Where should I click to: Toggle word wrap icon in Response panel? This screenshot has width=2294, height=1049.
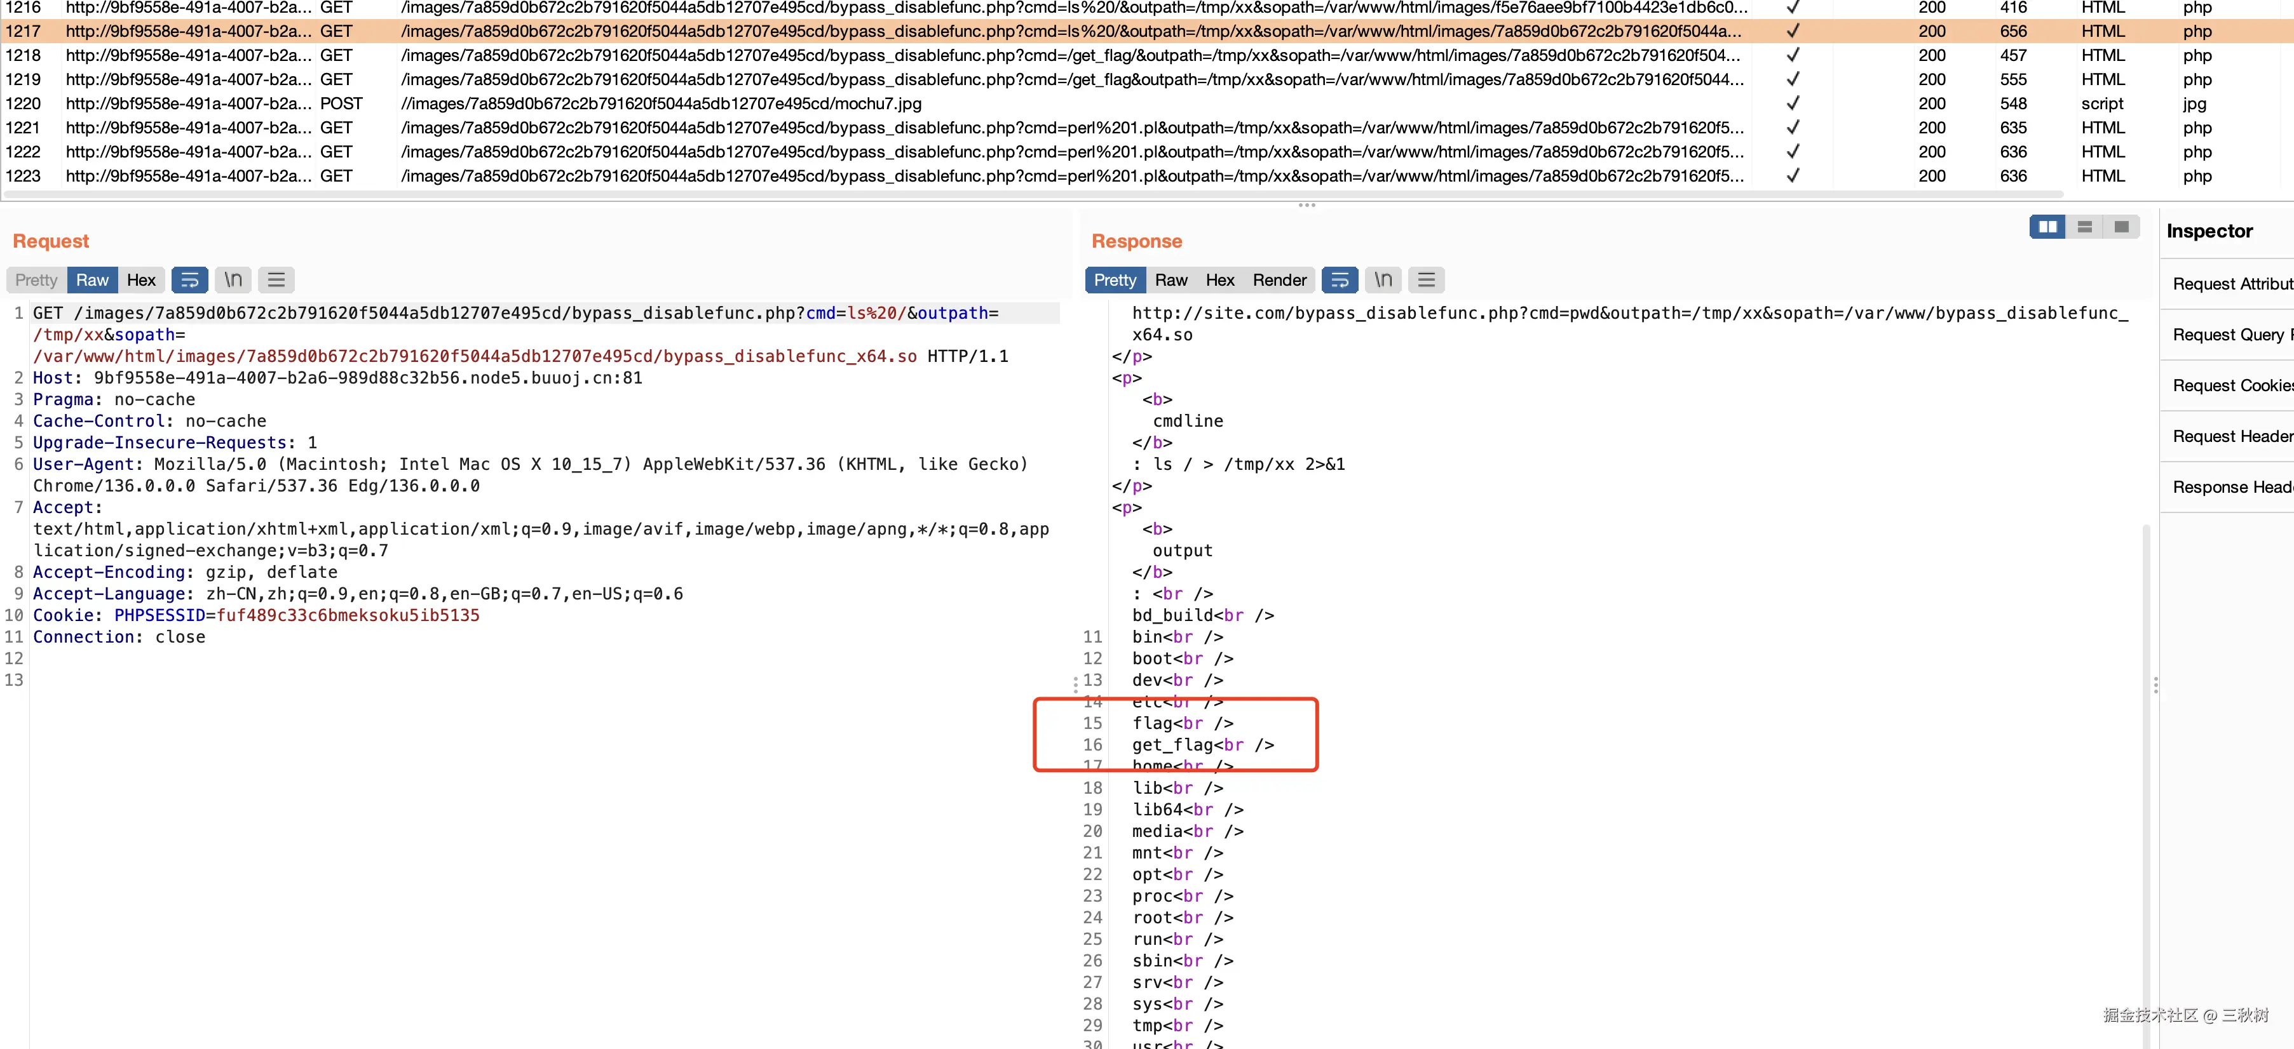(x=1340, y=280)
